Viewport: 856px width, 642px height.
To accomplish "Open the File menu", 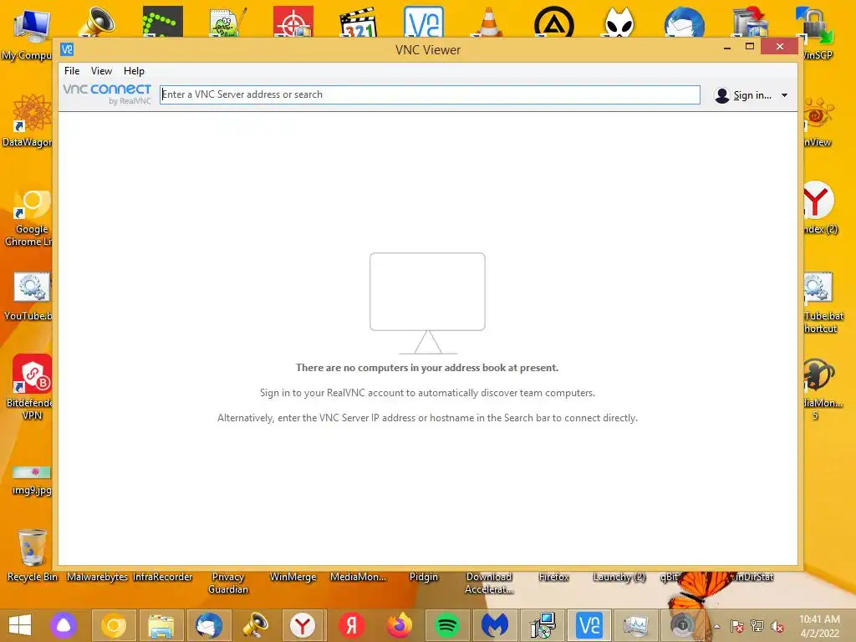I will coord(72,71).
